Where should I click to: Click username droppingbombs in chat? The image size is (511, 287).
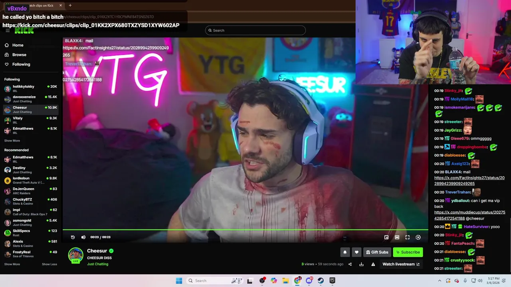pos(472,147)
